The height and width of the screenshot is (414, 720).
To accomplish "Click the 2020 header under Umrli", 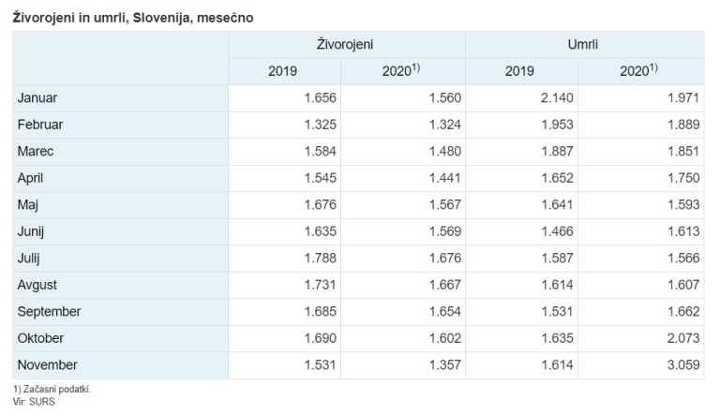I will point(638,71).
